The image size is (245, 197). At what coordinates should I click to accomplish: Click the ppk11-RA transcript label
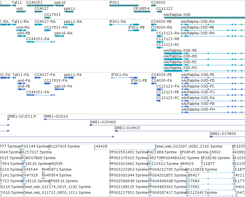73,22
